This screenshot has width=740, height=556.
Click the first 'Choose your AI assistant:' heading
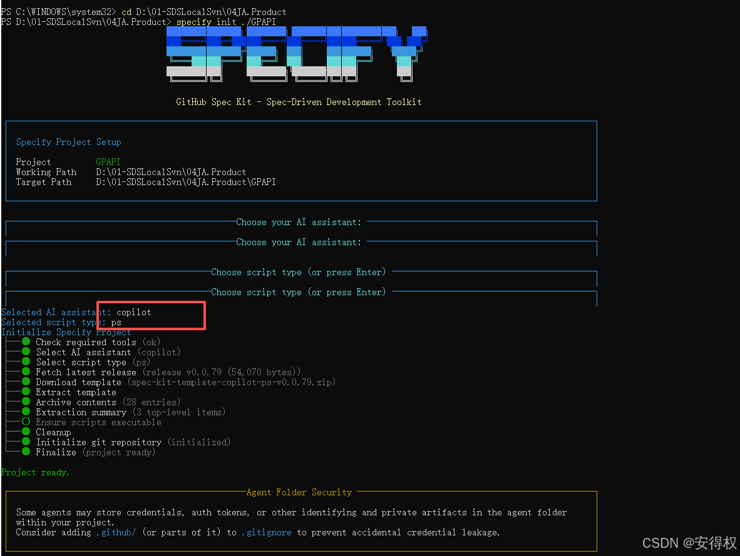tap(298, 222)
